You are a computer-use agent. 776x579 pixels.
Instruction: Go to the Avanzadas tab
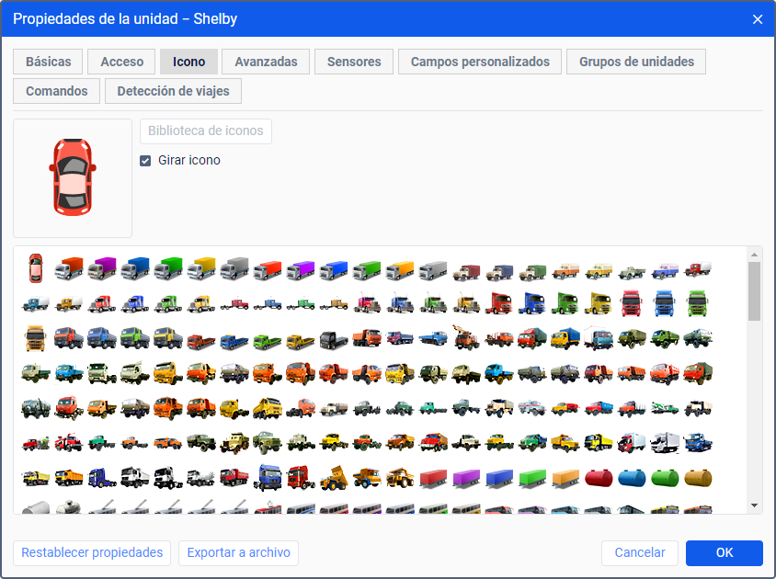pyautogui.click(x=266, y=62)
